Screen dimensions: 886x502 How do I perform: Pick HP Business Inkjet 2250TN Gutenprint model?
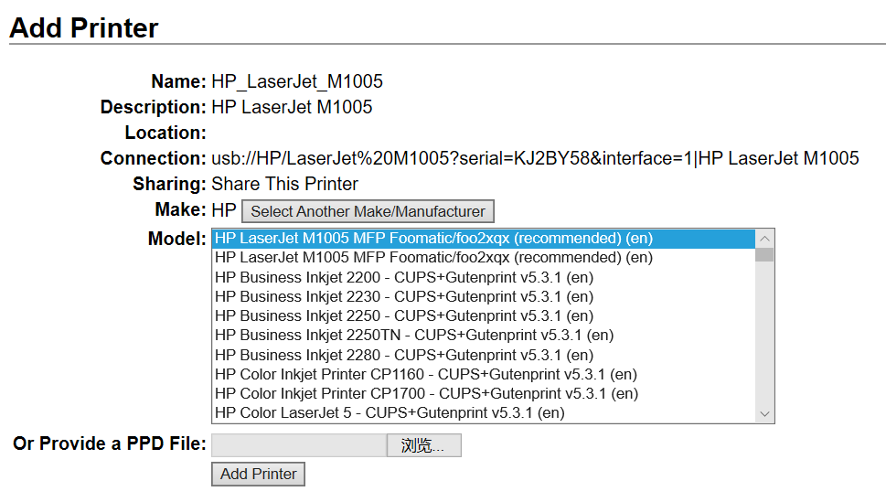(484, 336)
